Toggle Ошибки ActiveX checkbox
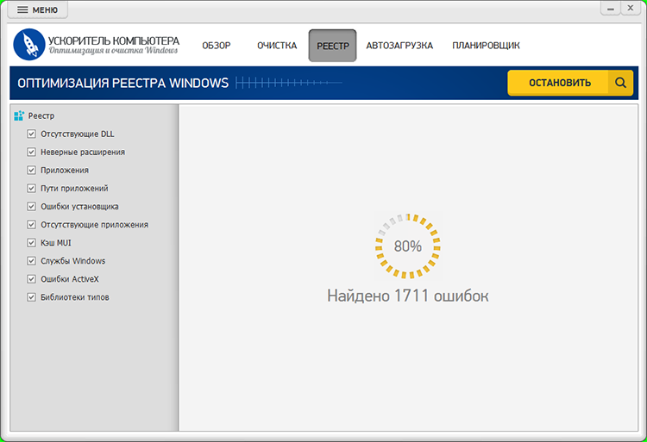 [32, 279]
